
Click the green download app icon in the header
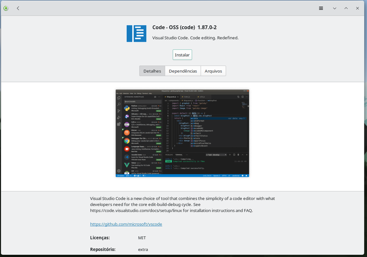tap(6, 8)
